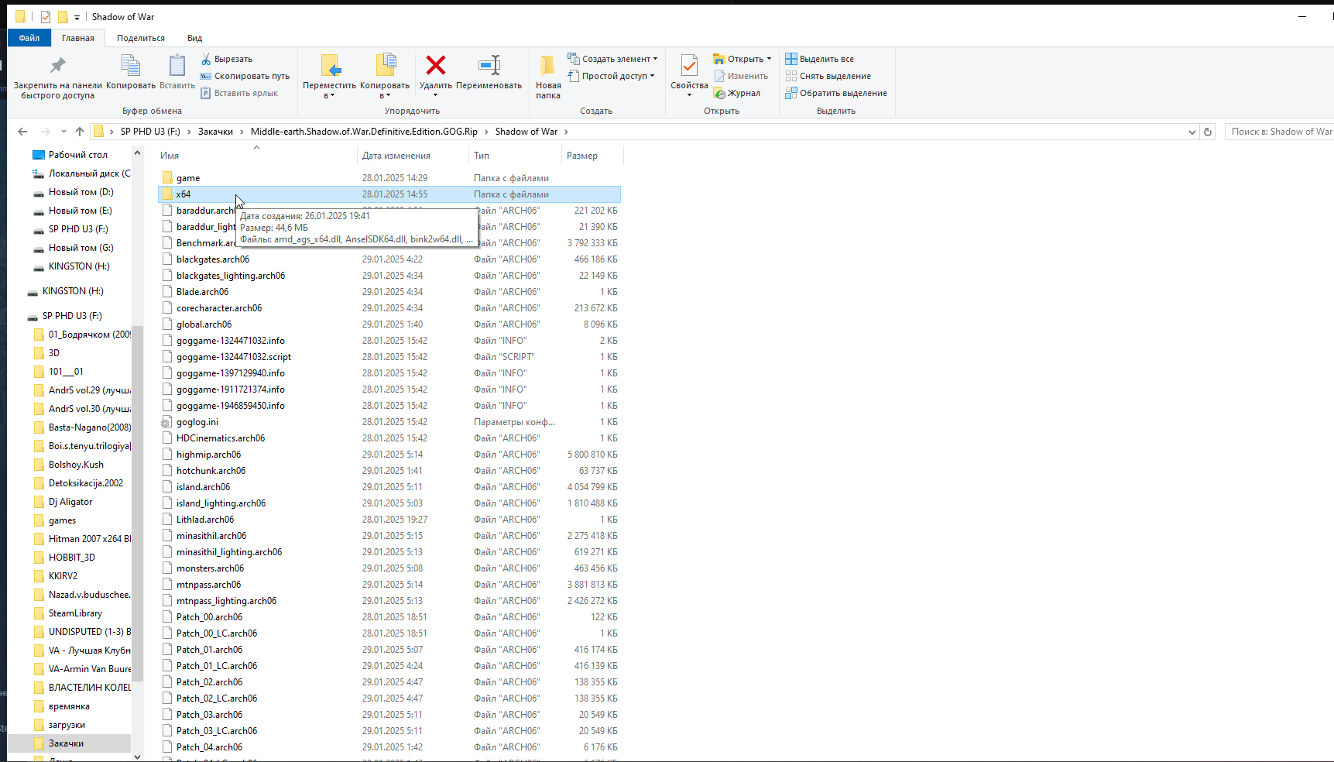
Task: Sort files by Имя column header
Action: pos(256,156)
